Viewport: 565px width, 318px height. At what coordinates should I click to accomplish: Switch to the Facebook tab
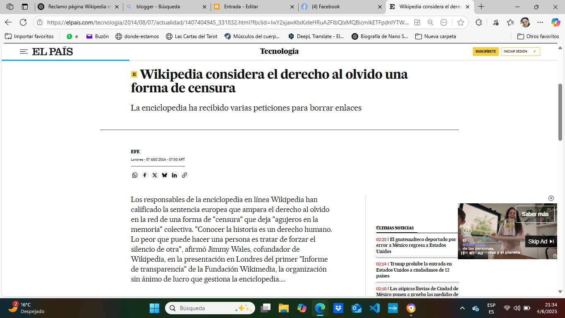[x=342, y=7]
